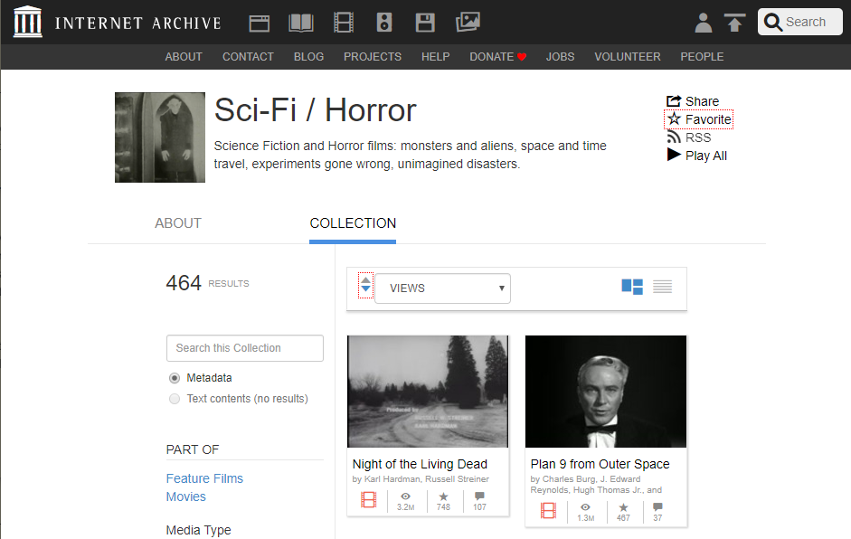
Task: Click the Favorite star icon
Action: 674,118
